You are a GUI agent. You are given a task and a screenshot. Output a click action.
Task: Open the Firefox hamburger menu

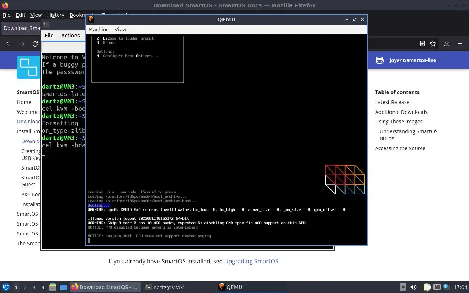point(460,44)
